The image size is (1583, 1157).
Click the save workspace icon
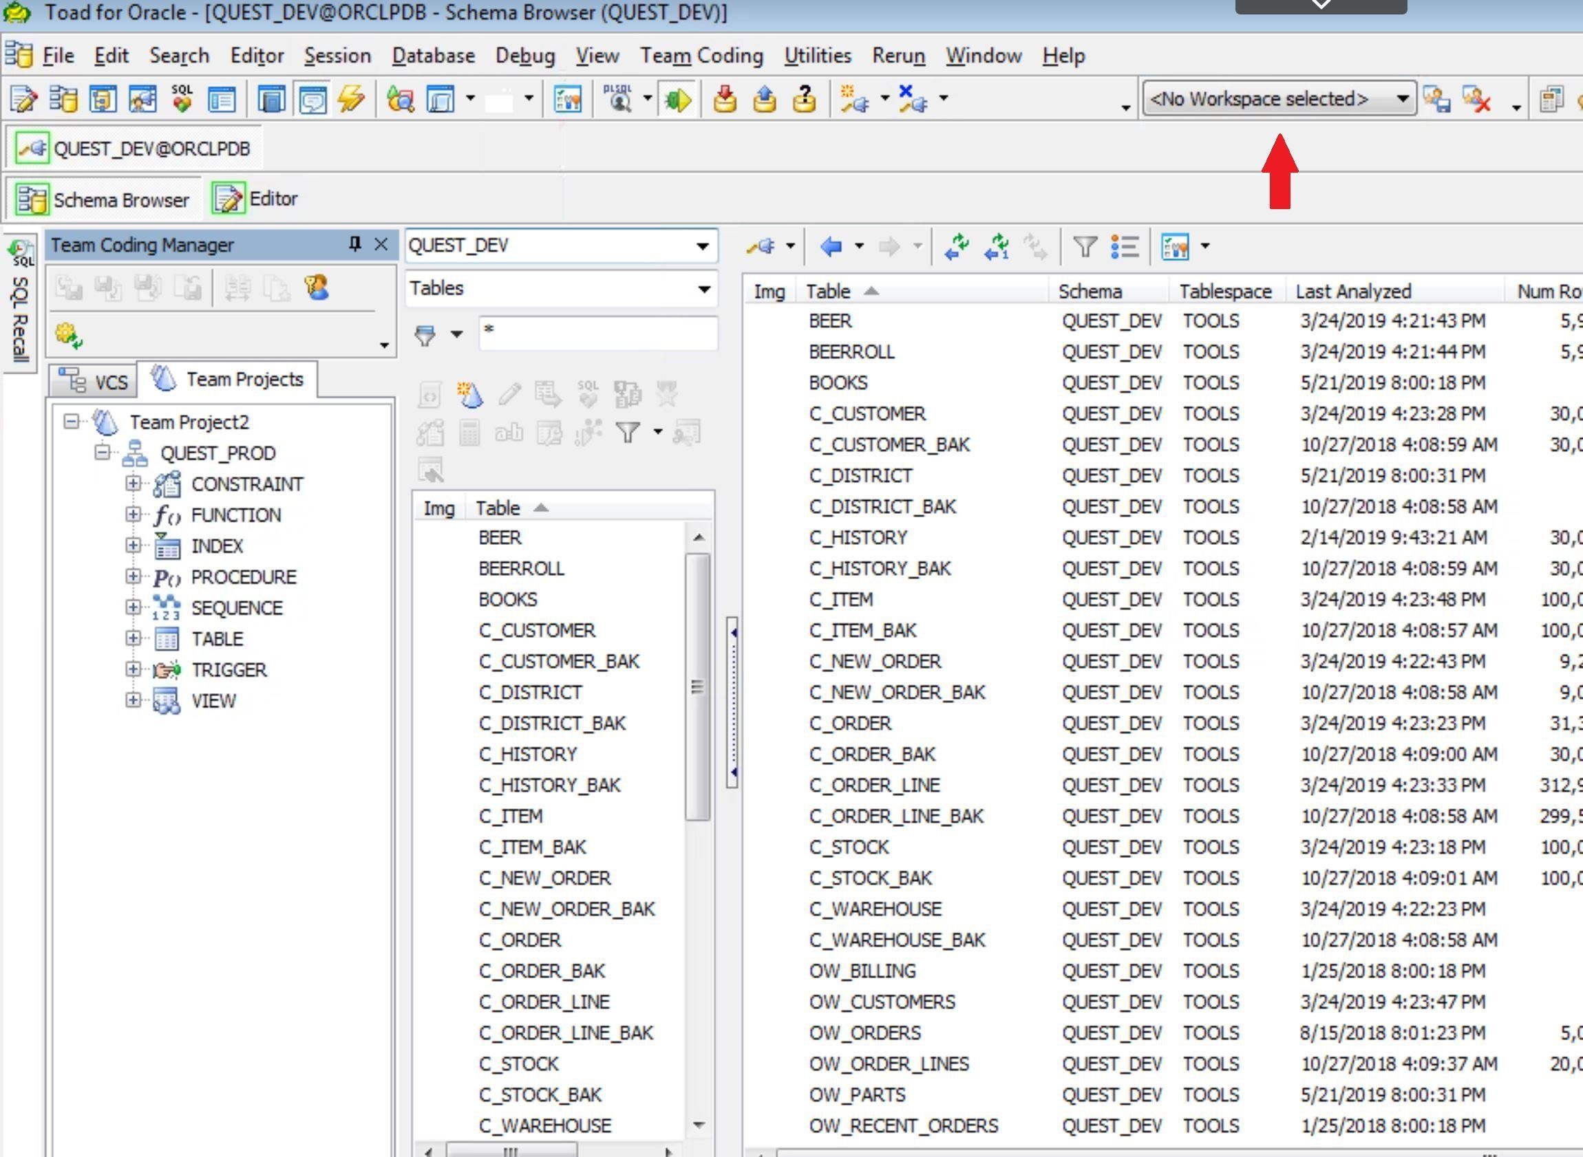tap(1436, 100)
